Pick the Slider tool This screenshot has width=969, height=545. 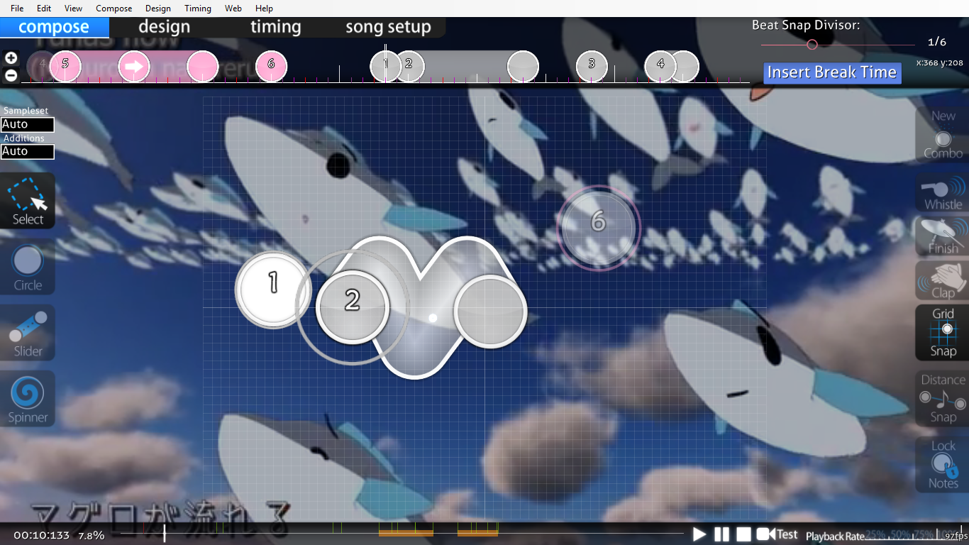pyautogui.click(x=28, y=332)
